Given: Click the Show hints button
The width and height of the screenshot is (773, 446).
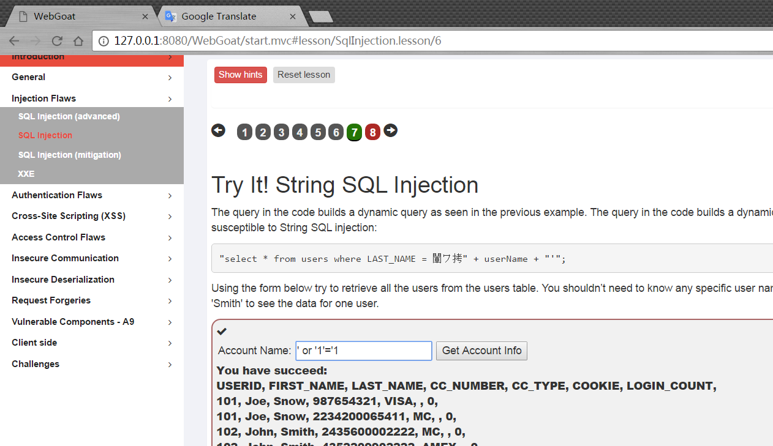Looking at the screenshot, I should (241, 75).
